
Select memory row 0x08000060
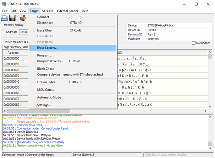15,93
